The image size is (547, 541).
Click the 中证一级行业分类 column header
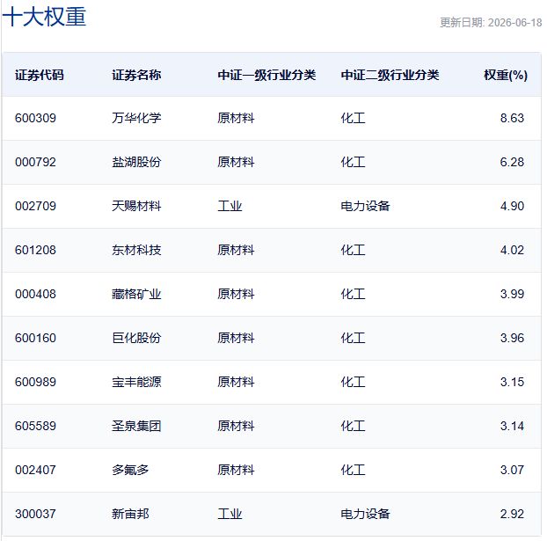(x=266, y=75)
